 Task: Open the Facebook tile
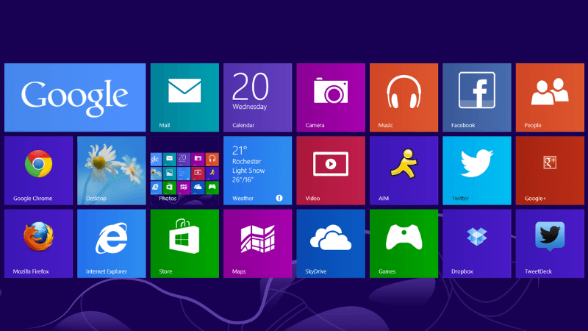pos(476,98)
